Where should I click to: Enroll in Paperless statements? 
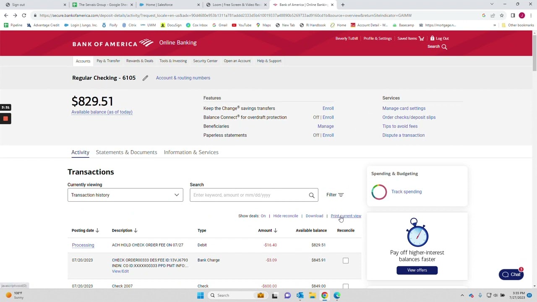click(328, 135)
